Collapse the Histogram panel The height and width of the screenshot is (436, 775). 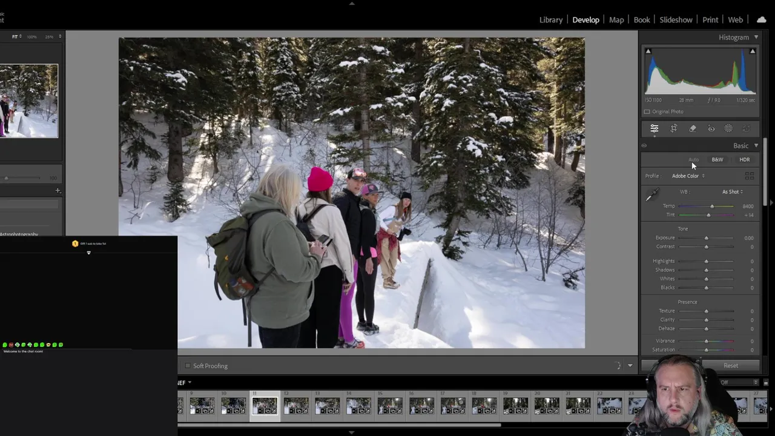(x=756, y=37)
